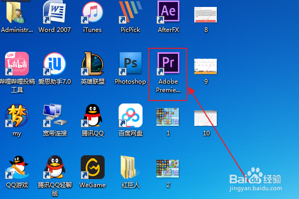Viewport: 299px width, 199px height.
Task: Launch the 爱思助手7.0 shortcut
Action: pyautogui.click(x=54, y=64)
